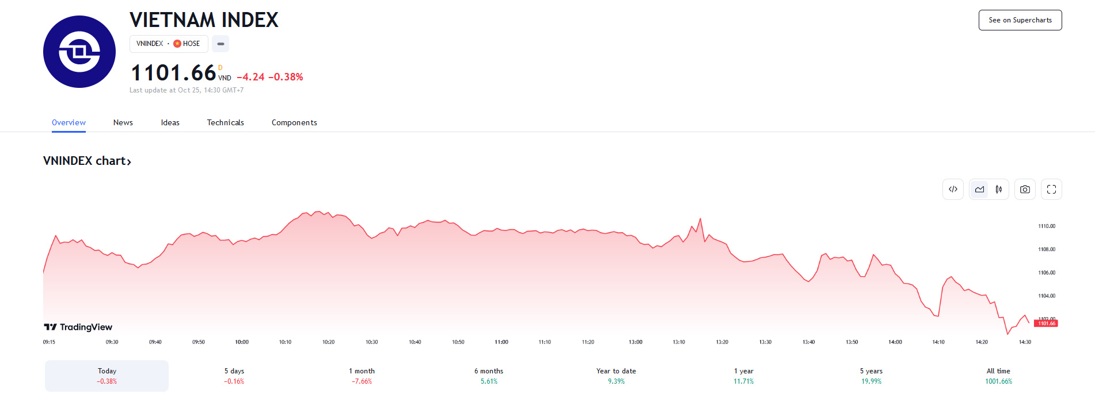The width and height of the screenshot is (1095, 413).
Task: Open the chart in fullscreen mode
Action: click(1051, 190)
